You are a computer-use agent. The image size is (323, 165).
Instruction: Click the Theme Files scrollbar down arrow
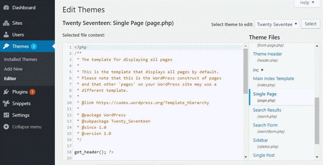pos(317,157)
